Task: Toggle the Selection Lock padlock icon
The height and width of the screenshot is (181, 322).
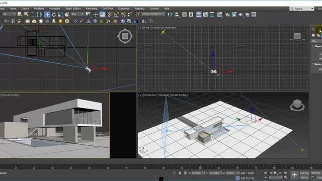Action: 180,173
